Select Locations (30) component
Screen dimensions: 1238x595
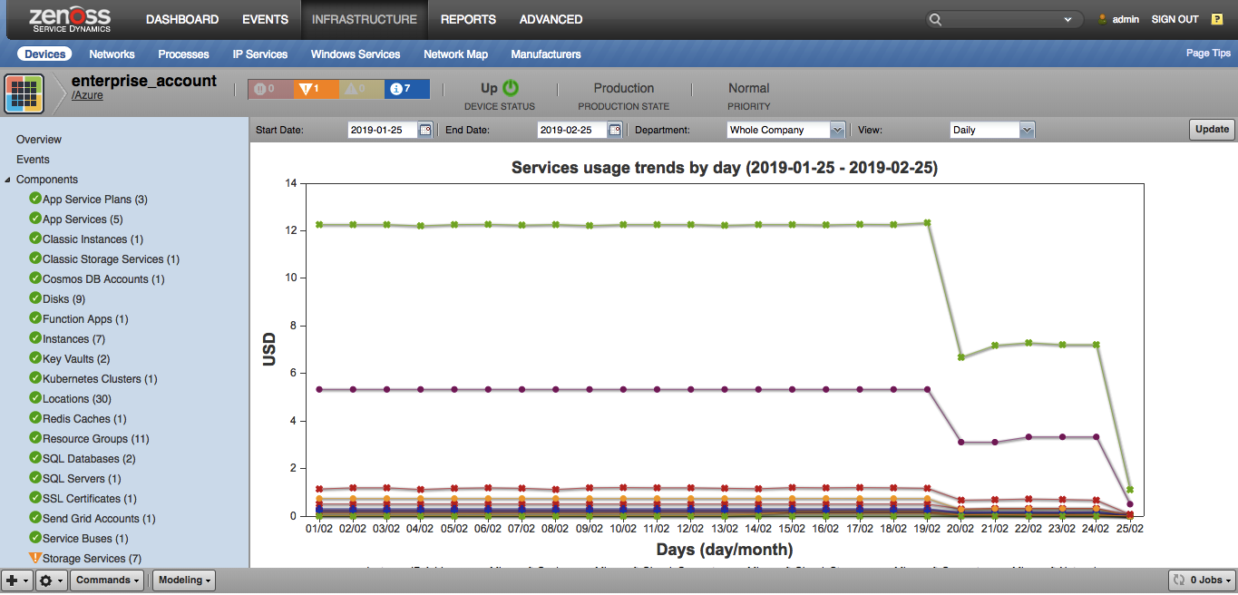[77, 399]
